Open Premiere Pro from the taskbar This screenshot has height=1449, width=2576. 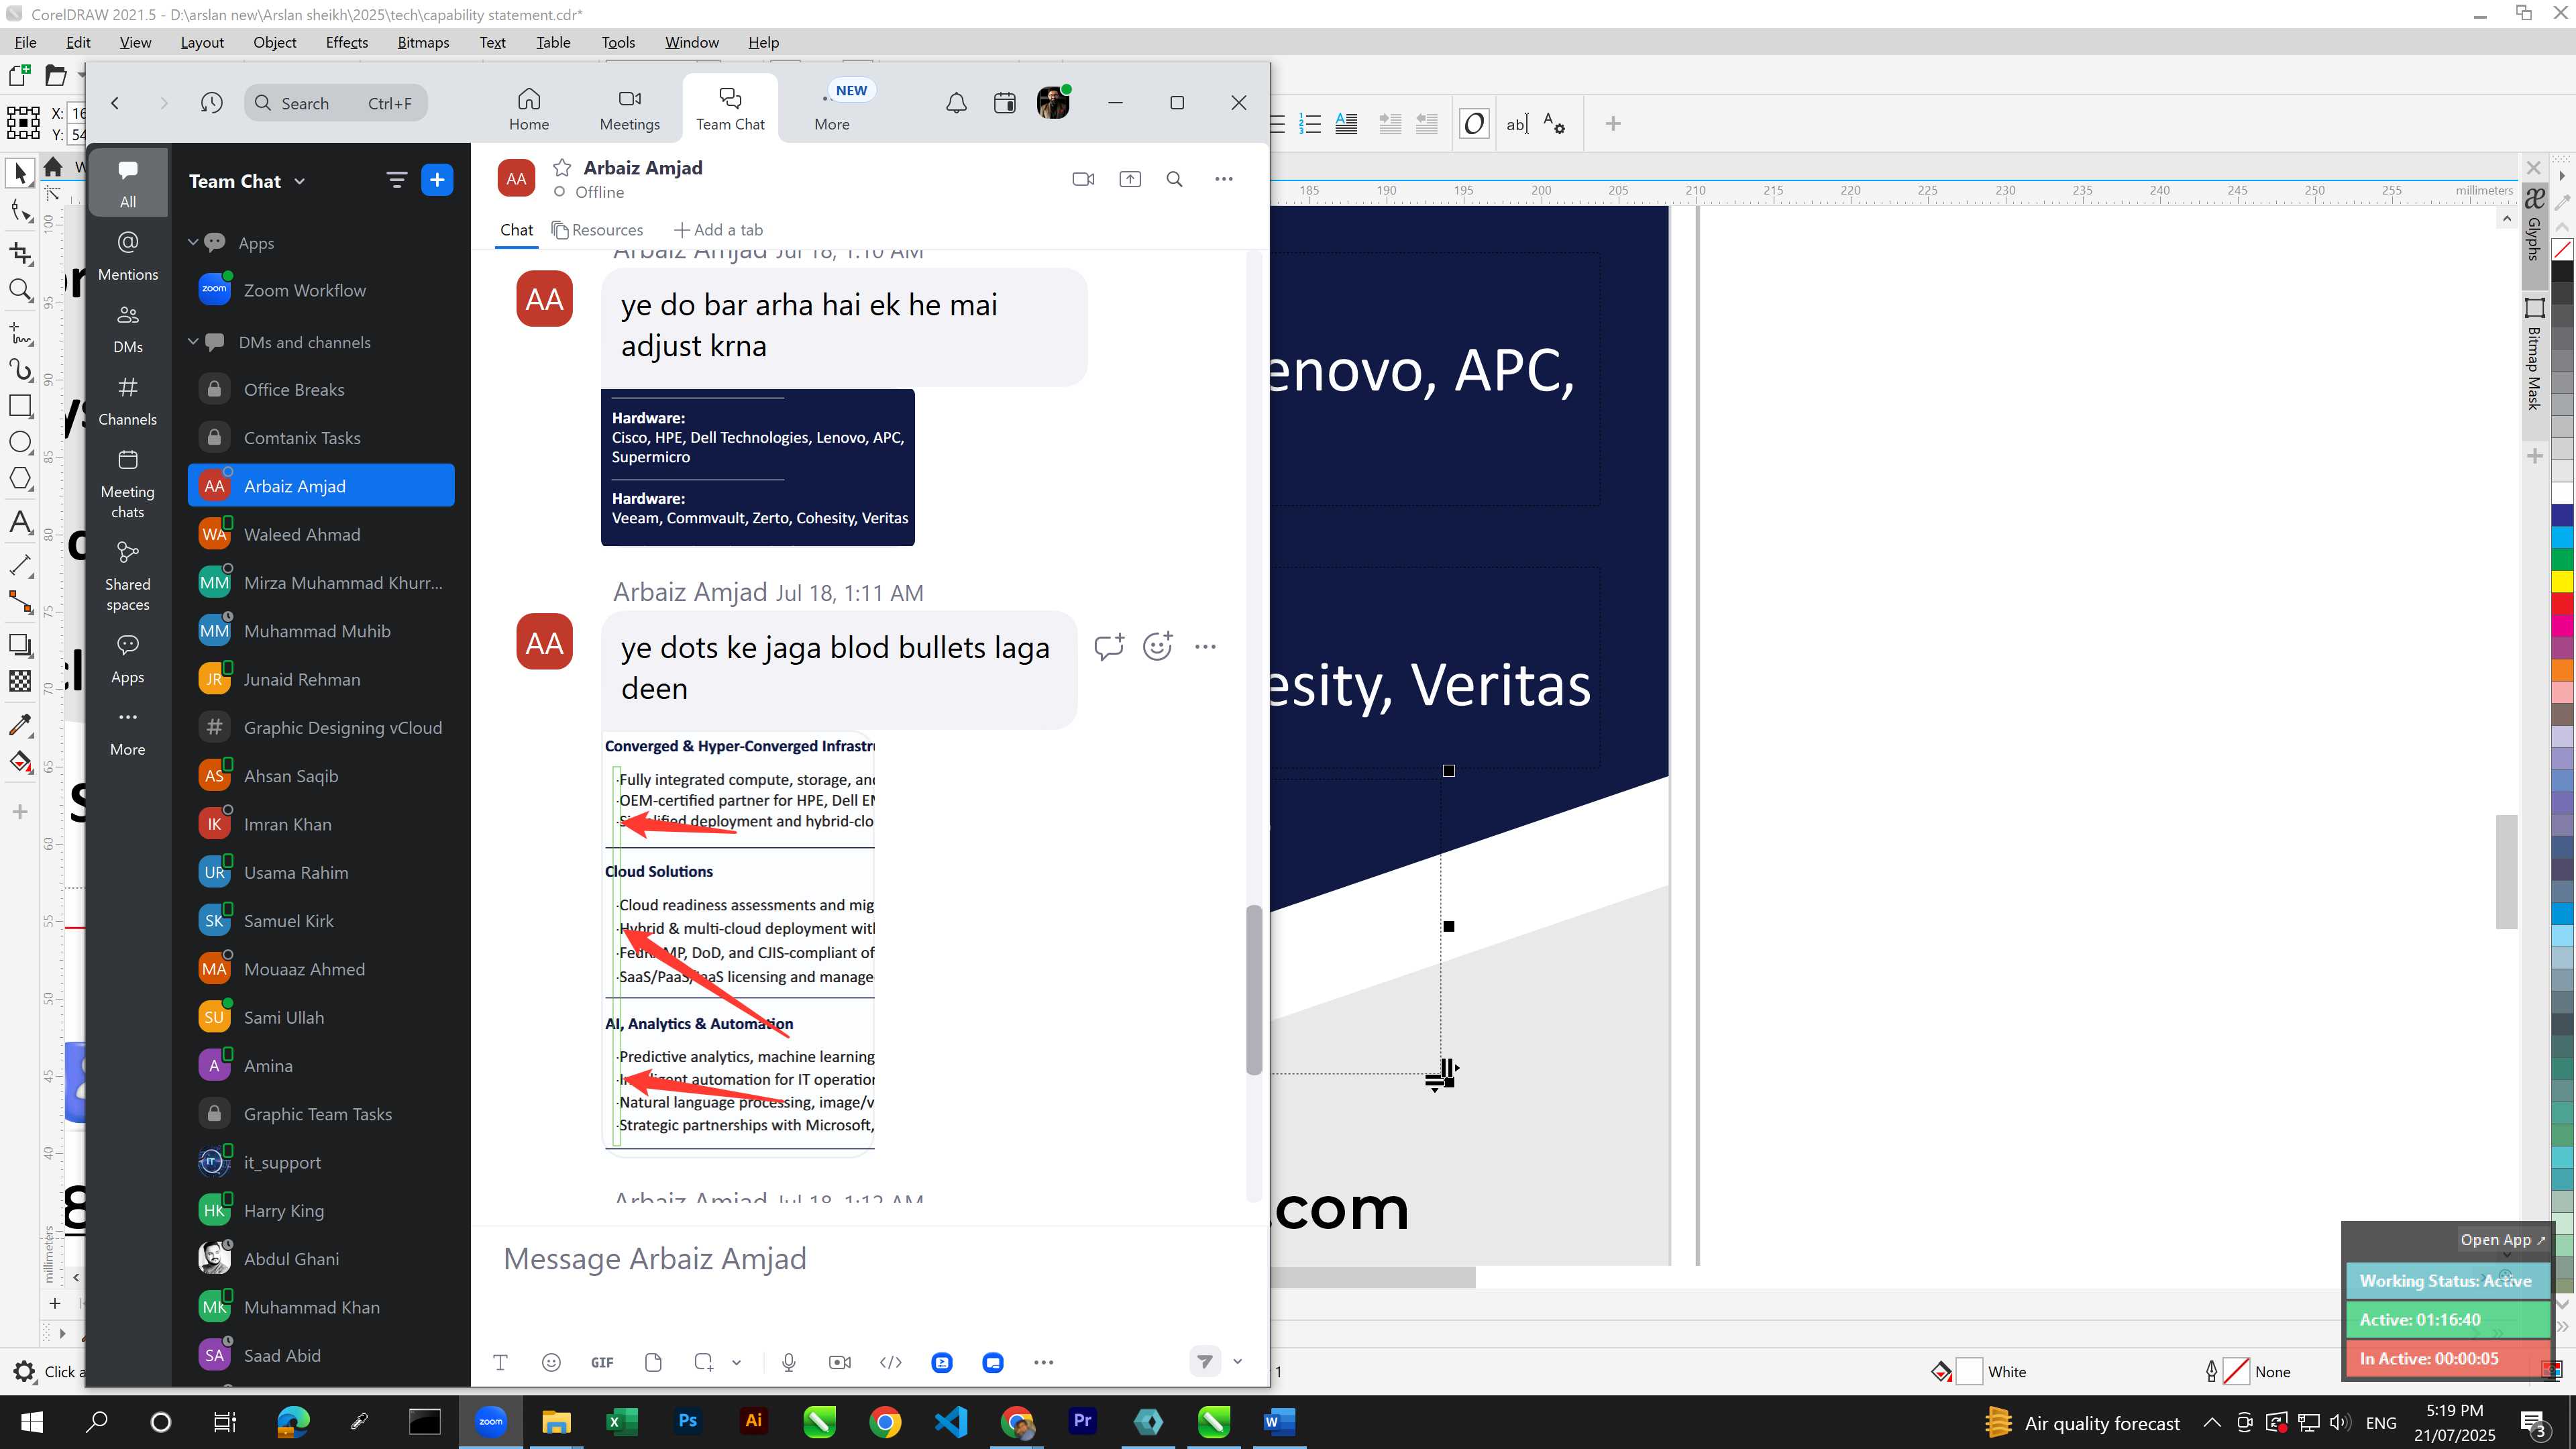pos(1082,1422)
